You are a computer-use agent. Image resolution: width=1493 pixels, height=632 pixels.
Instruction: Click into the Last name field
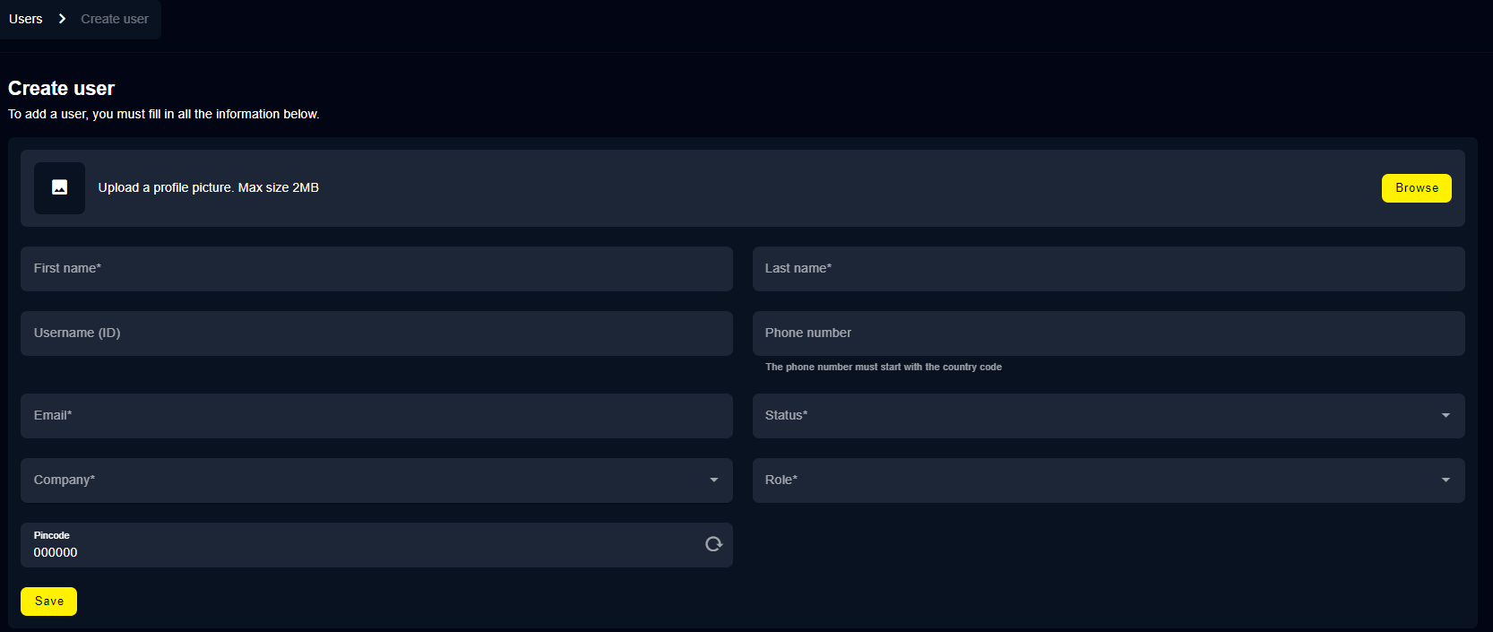coord(1108,269)
